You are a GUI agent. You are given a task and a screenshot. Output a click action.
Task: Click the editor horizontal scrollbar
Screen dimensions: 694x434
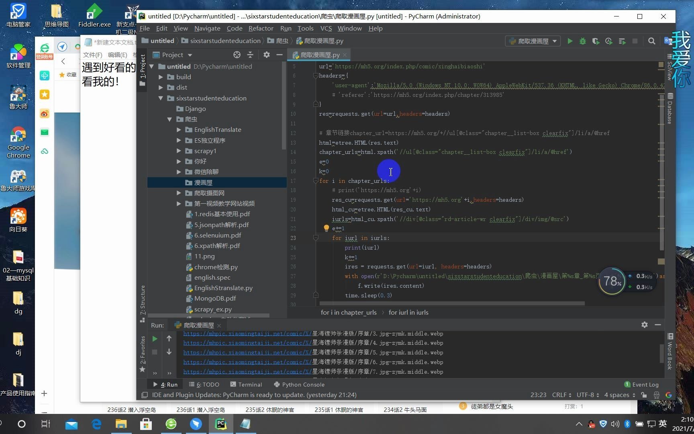coord(452,303)
